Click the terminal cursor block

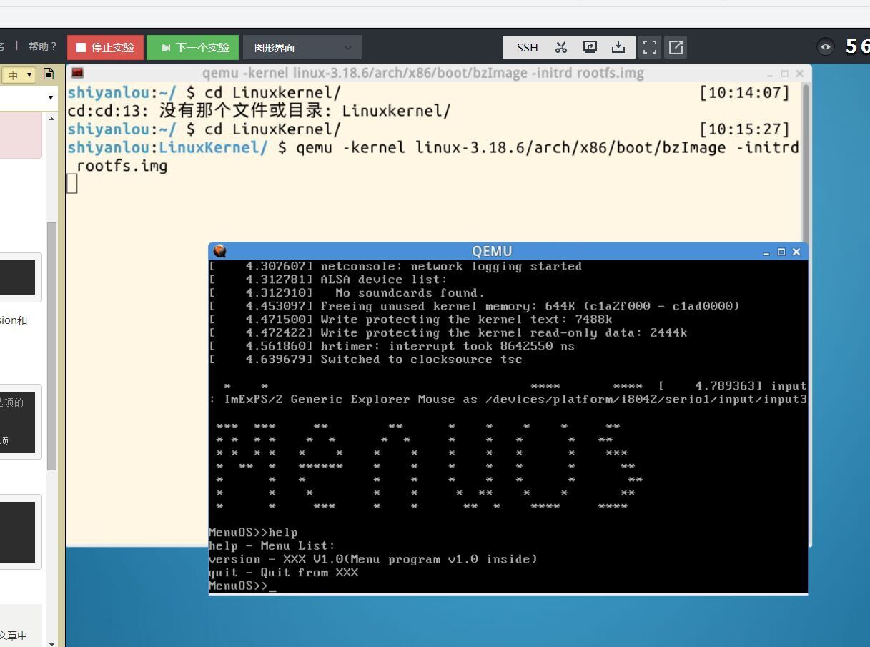(72, 184)
